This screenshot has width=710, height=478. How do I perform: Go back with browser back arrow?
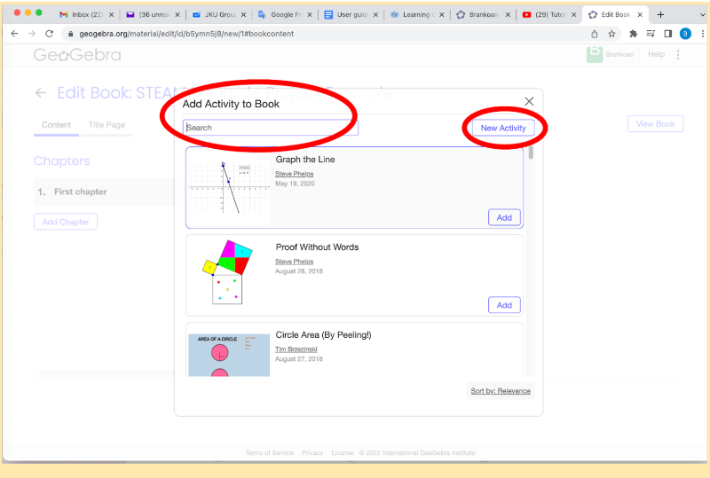pos(14,34)
